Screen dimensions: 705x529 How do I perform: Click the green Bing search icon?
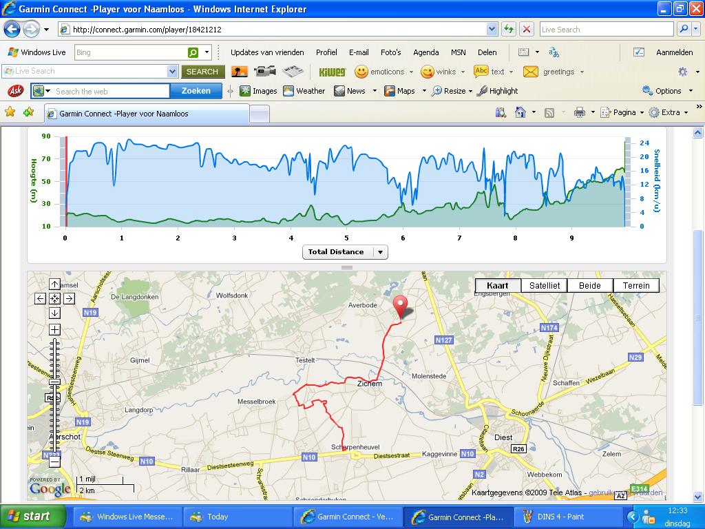click(193, 52)
